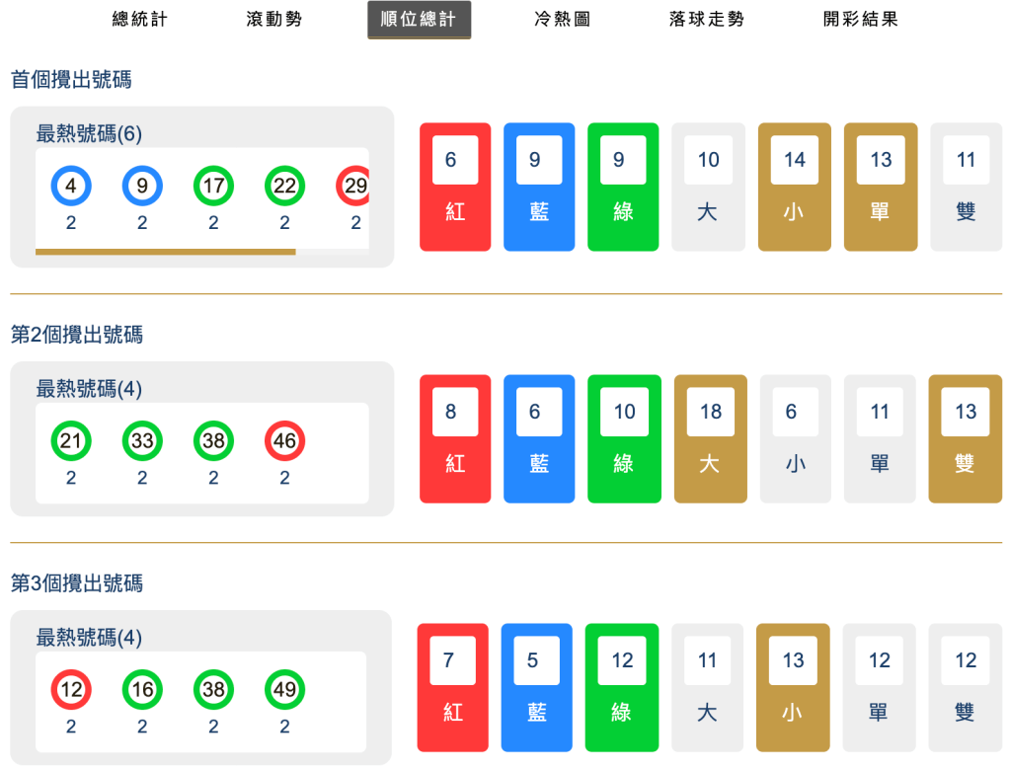This screenshot has width=1010, height=771.
Task: Click the scrollbar under first hot numbers panel
Action: 164,253
